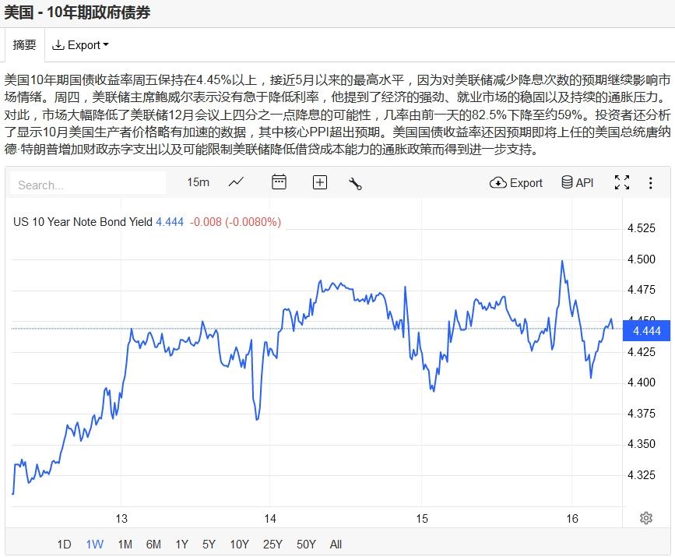Open the calendar date range picker
Screen dimensions: 675x557
(x=279, y=182)
